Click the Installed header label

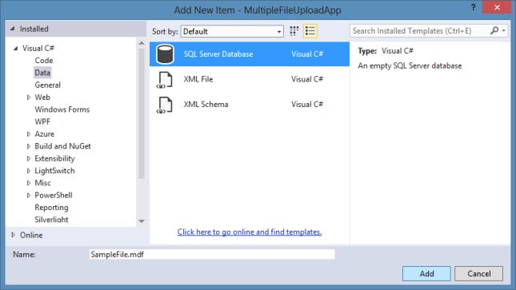34,29
